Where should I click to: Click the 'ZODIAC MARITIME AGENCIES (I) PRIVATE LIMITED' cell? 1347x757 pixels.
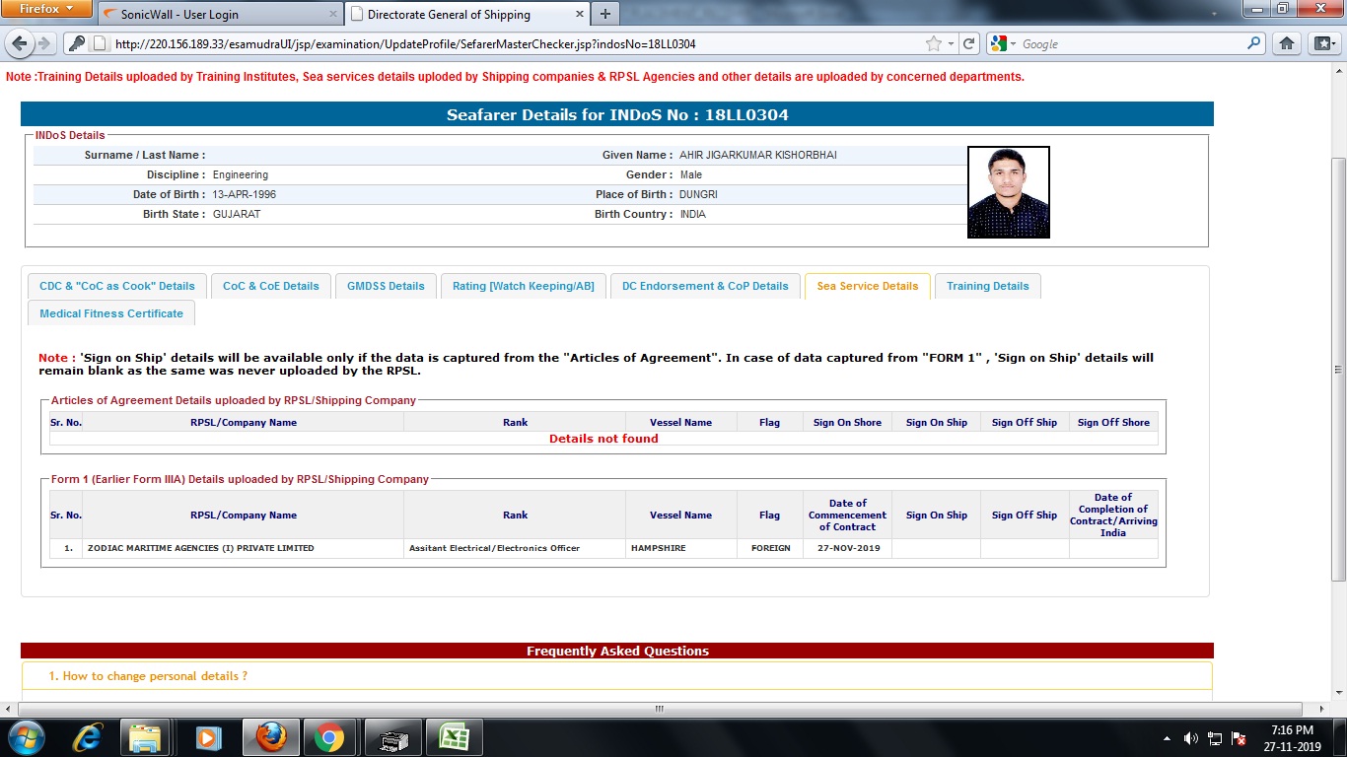(243, 548)
